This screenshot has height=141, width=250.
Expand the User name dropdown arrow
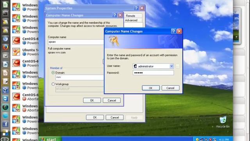[x=171, y=66]
